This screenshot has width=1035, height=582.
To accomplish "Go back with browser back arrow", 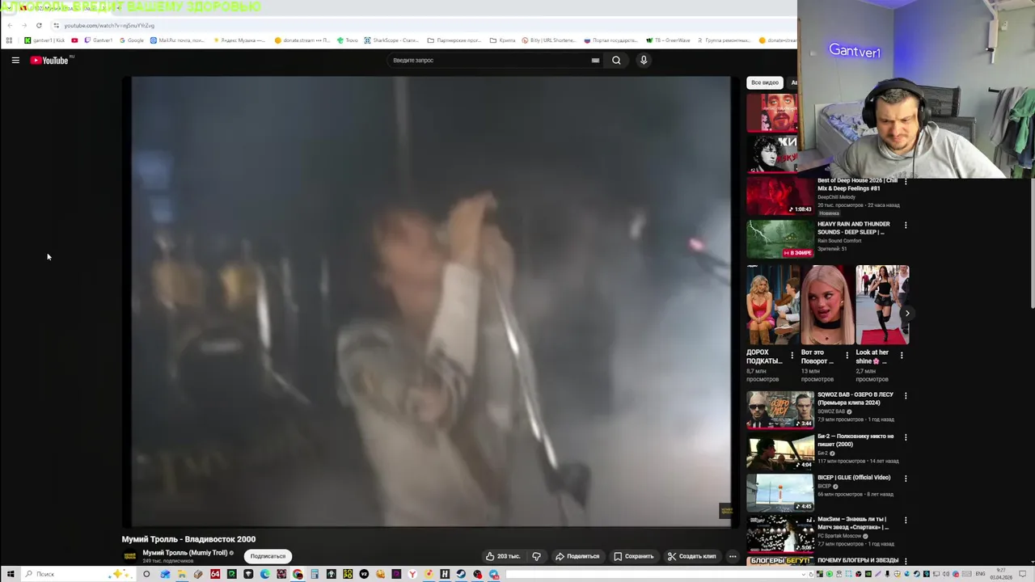I will coord(9,25).
